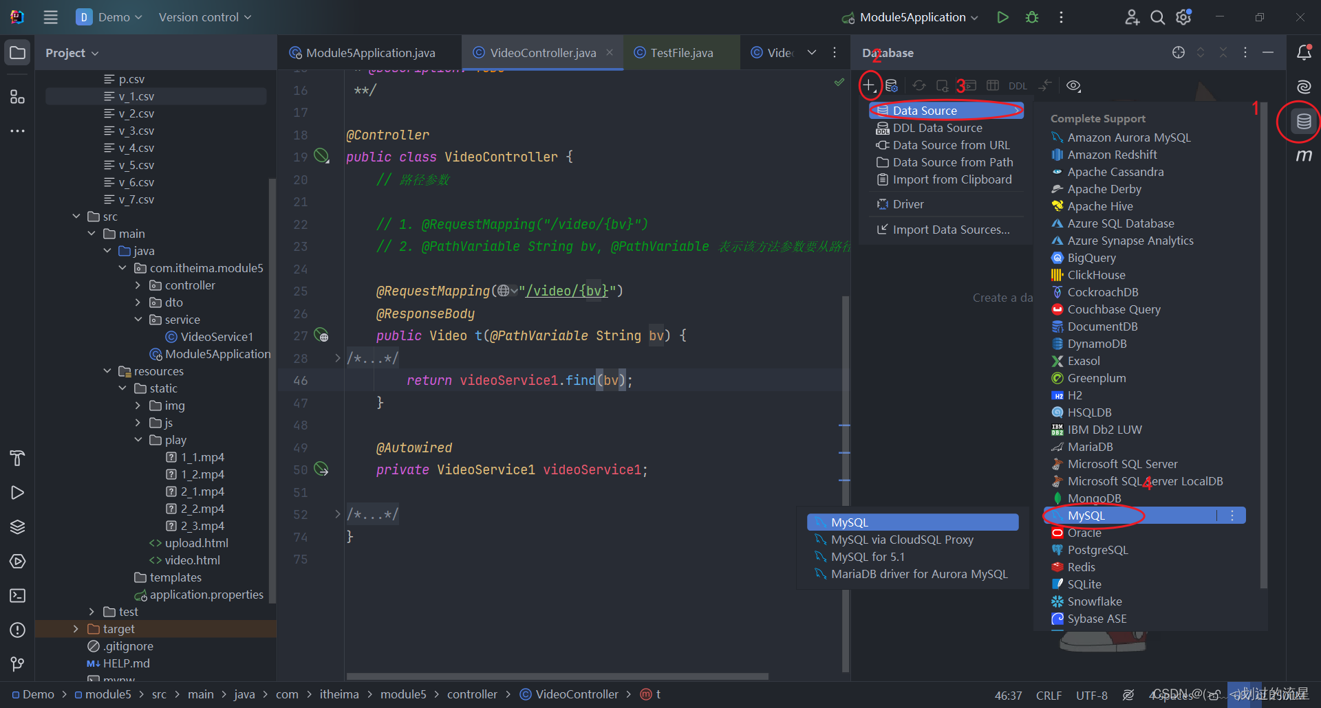This screenshot has height=708, width=1321.
Task: Toggle the Database view options eye icon
Action: (1073, 86)
